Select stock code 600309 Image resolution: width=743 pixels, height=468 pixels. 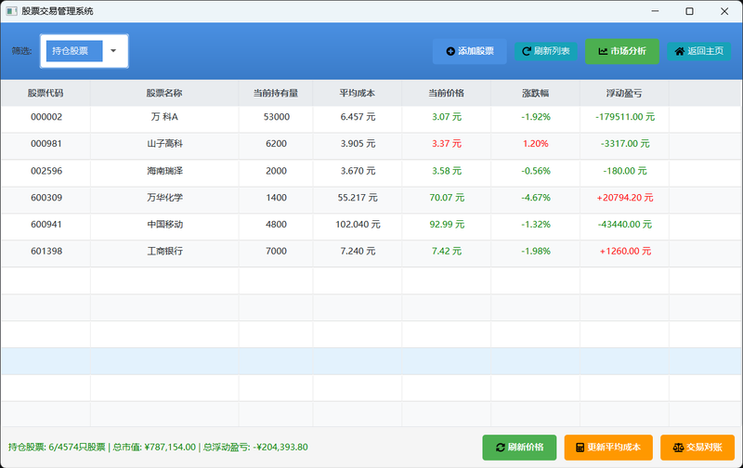(x=46, y=198)
